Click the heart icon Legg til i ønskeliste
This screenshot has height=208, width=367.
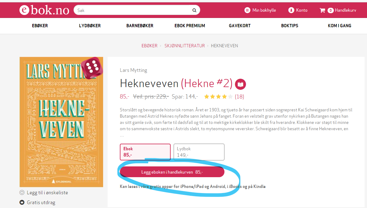pyautogui.click(x=22, y=192)
